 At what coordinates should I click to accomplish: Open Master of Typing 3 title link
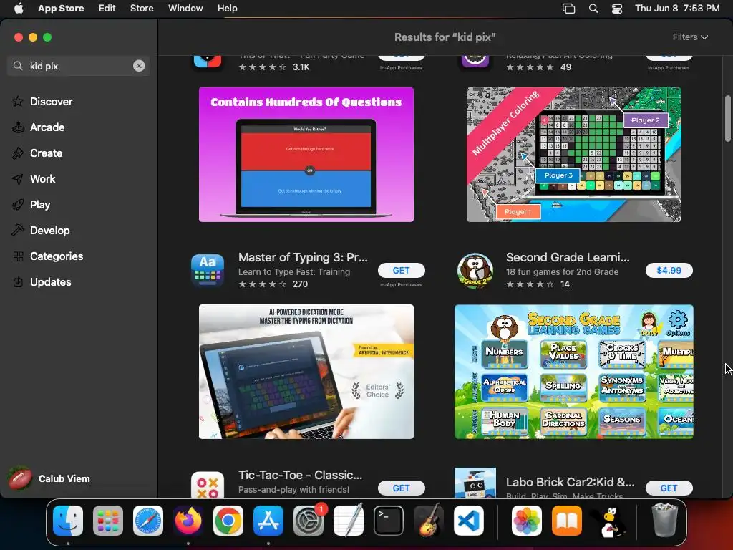click(303, 257)
